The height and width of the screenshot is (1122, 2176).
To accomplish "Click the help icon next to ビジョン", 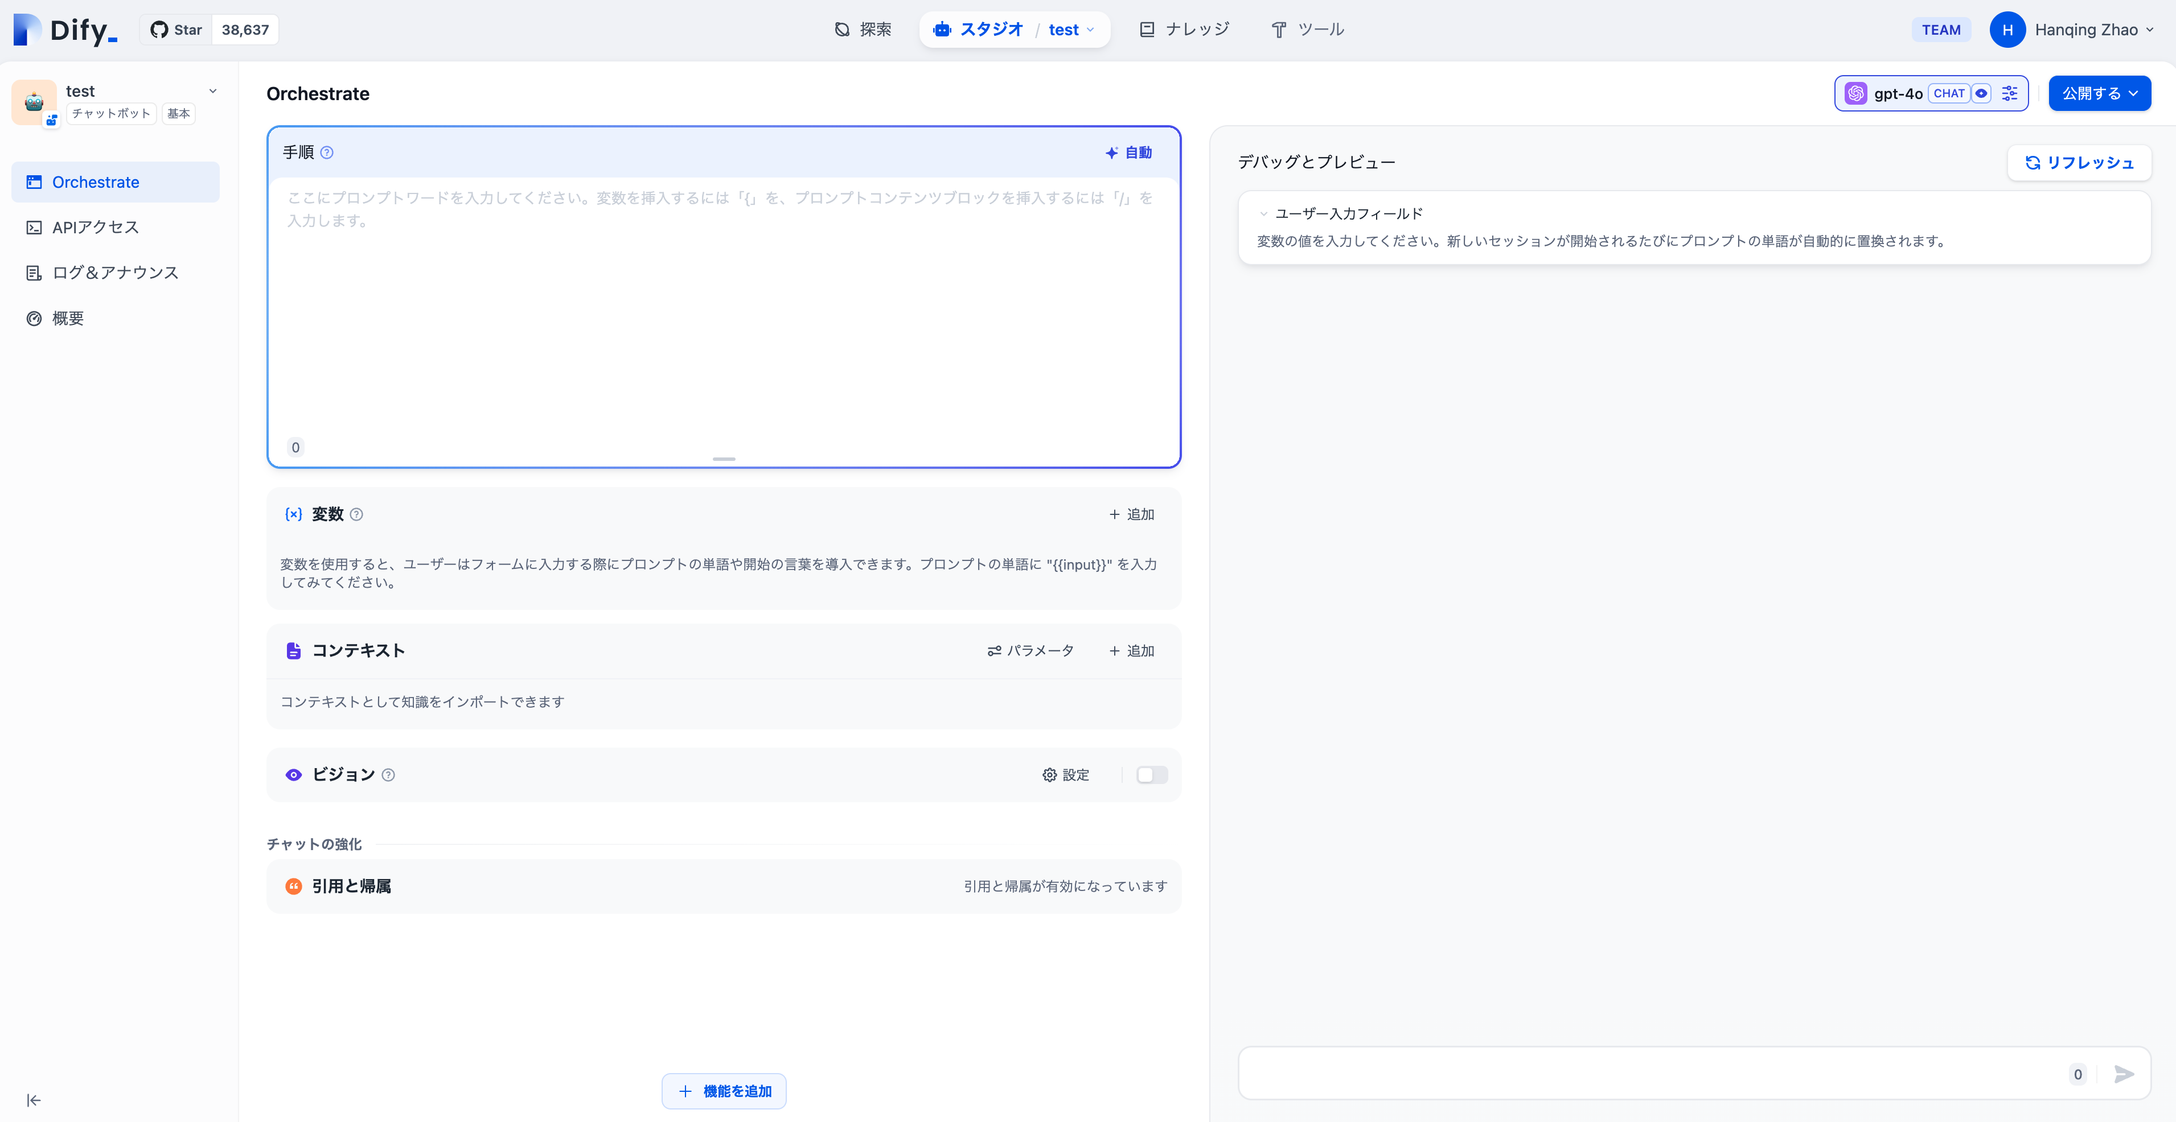I will pyautogui.click(x=388, y=775).
